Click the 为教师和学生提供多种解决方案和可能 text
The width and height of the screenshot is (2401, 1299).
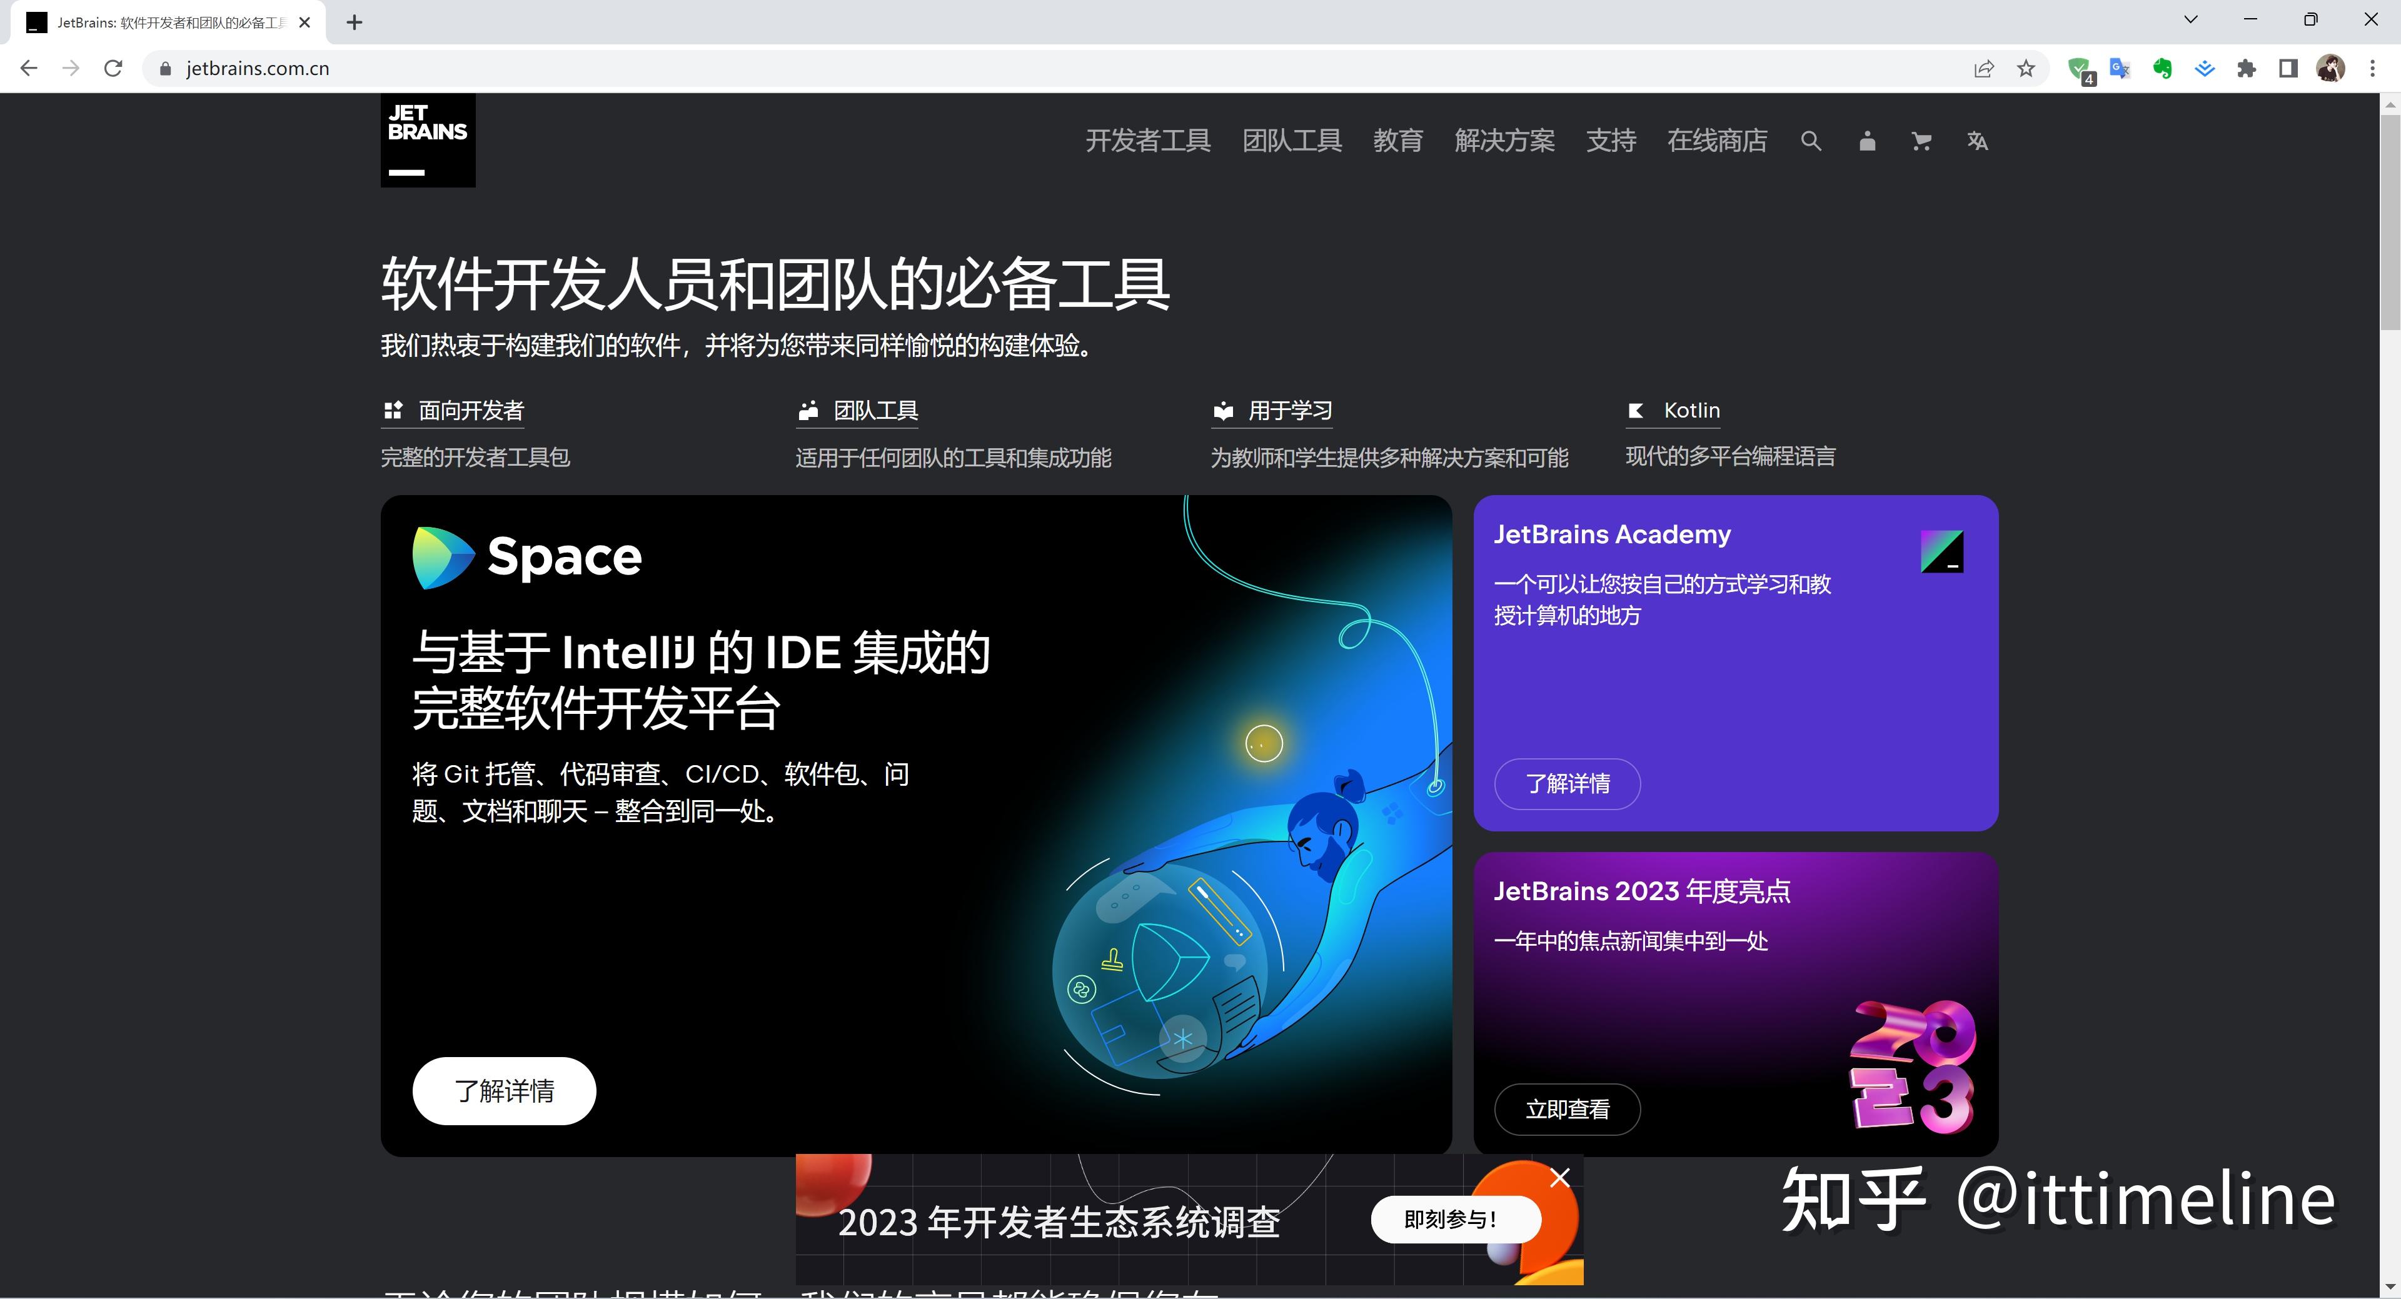[1389, 458]
